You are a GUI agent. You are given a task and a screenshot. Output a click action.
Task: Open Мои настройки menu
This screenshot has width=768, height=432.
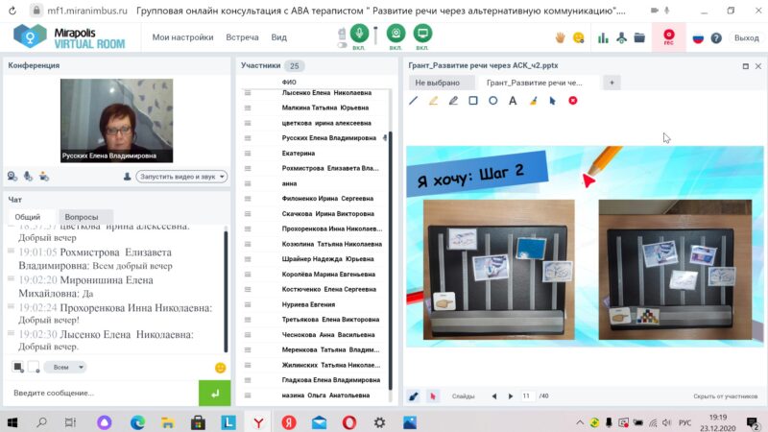(182, 37)
